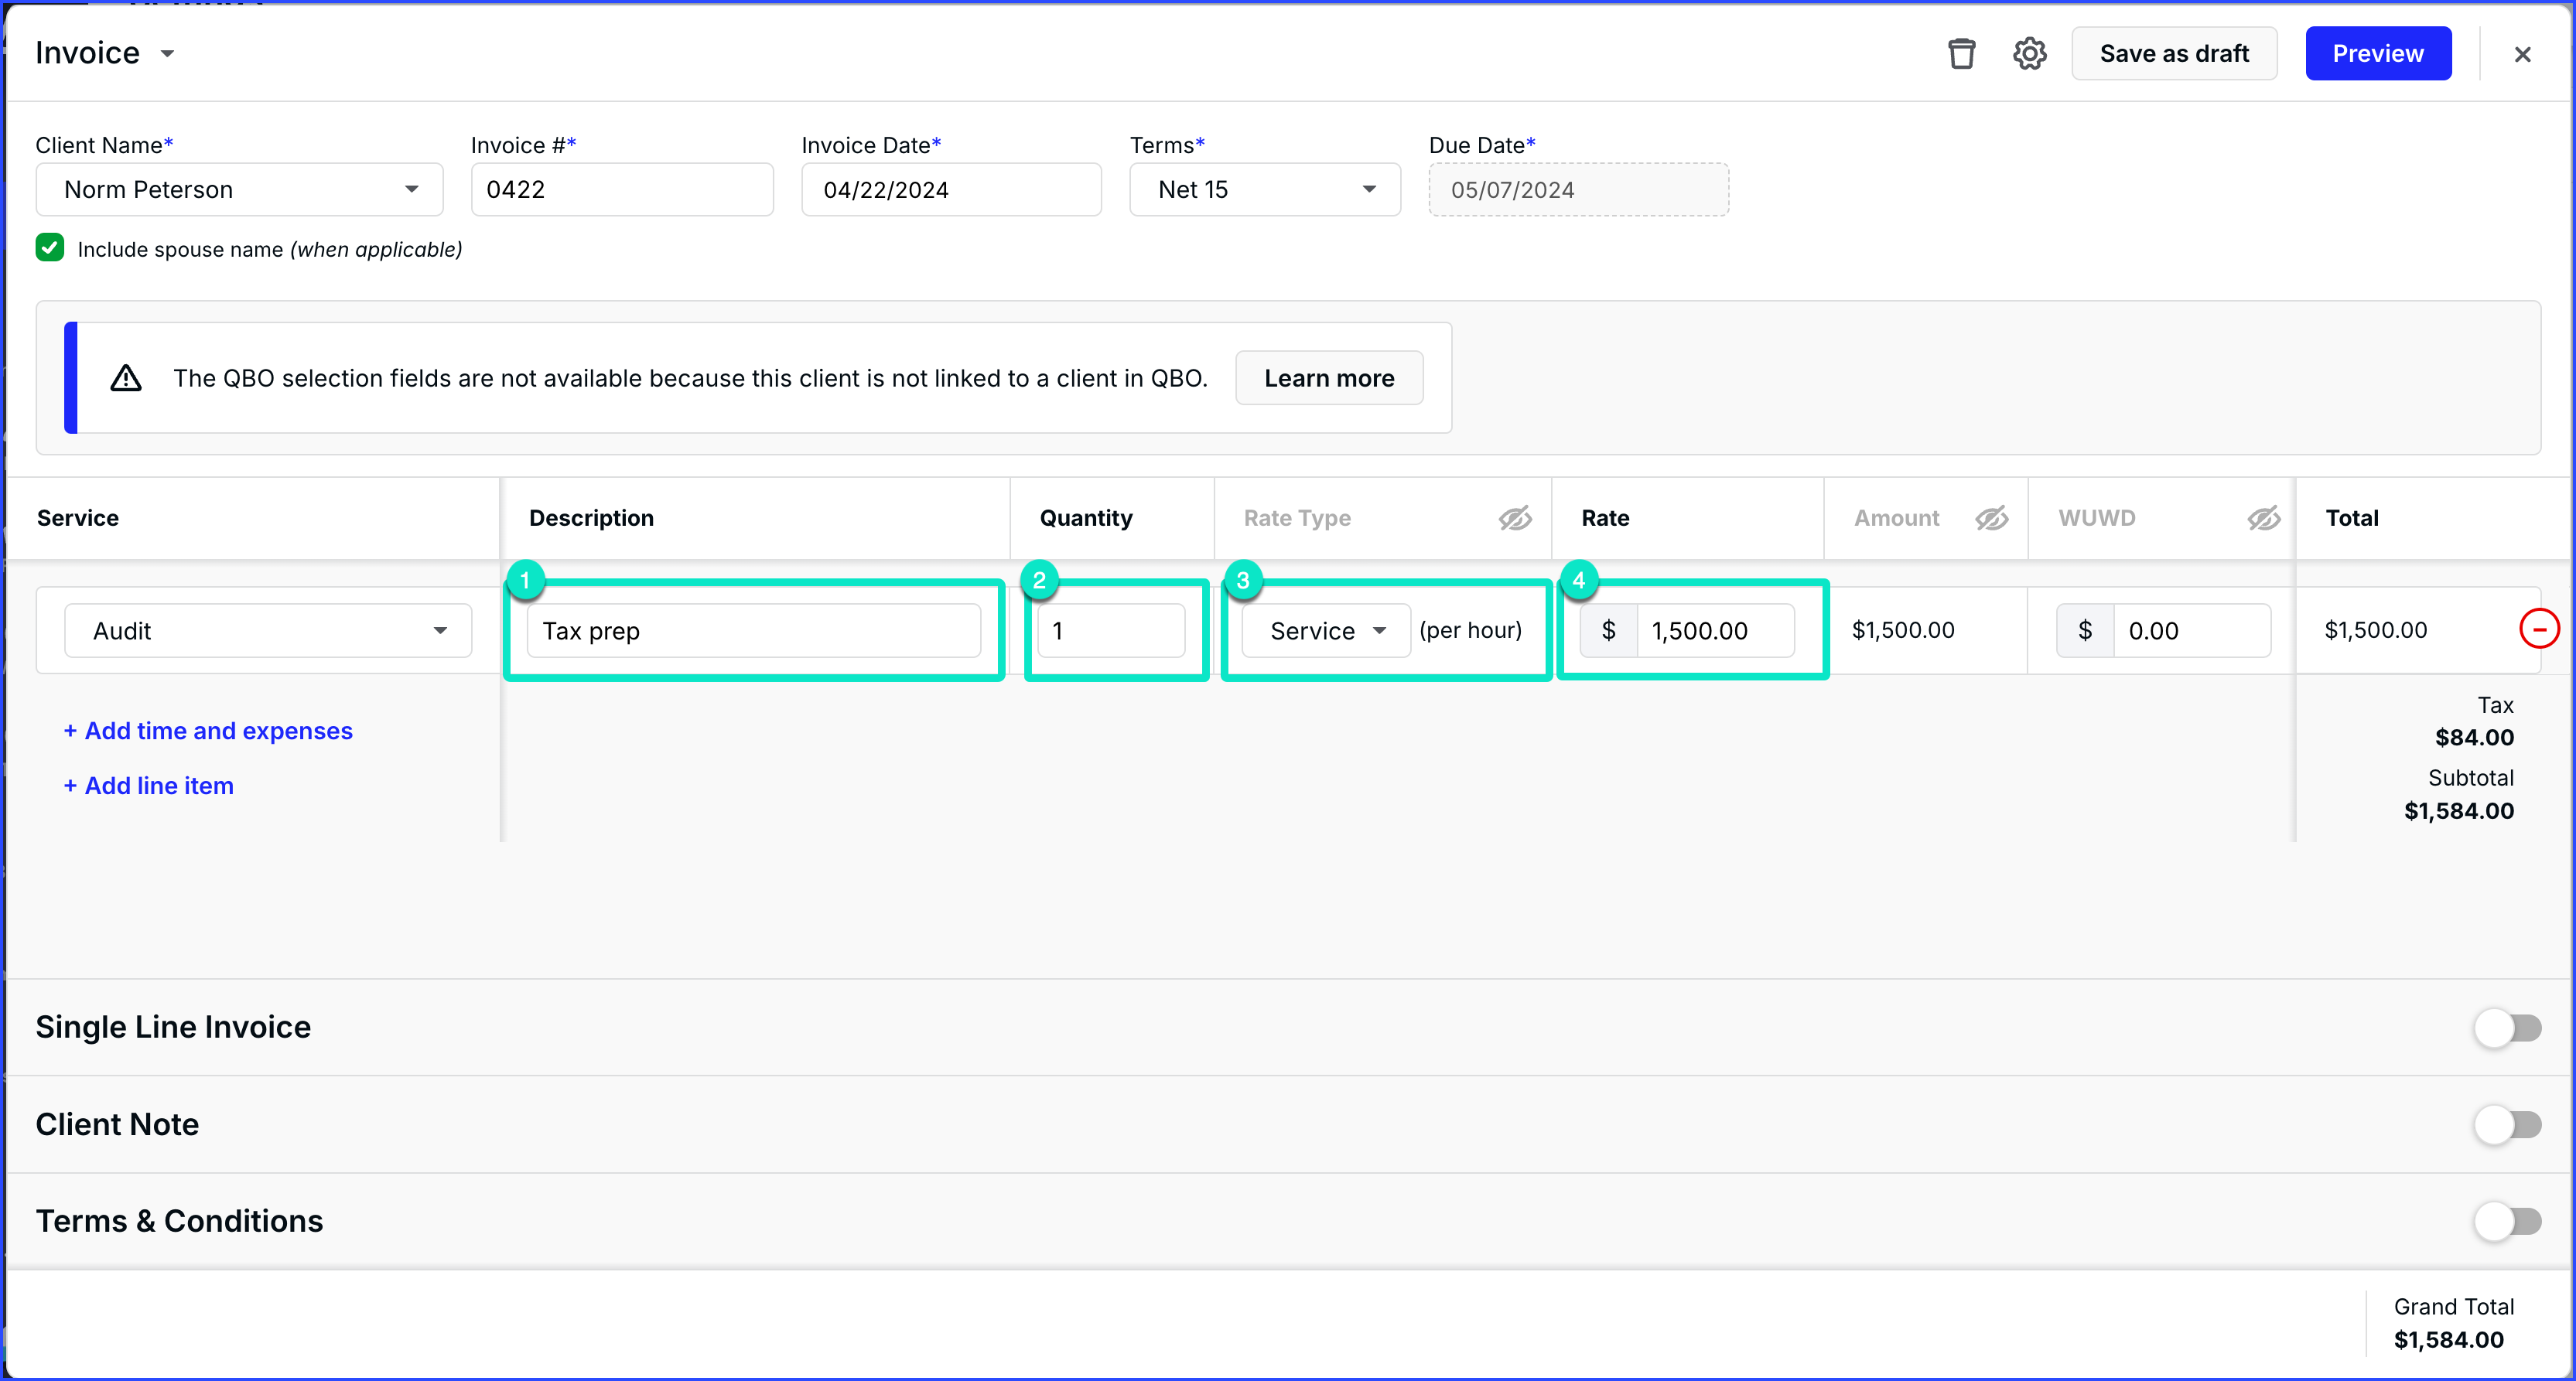The image size is (2576, 1381).
Task: Open the Invoice title dropdown menu
Action: point(168,53)
